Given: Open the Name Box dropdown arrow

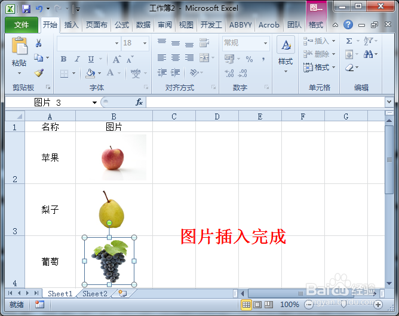Looking at the screenshot, I should point(94,103).
